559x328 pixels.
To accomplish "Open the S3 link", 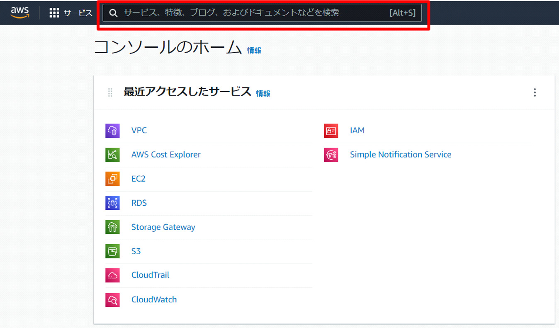I will point(136,251).
